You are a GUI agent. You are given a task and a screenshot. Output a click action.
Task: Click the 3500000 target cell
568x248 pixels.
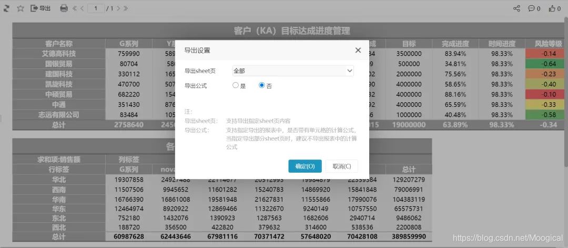pyautogui.click(x=409, y=54)
